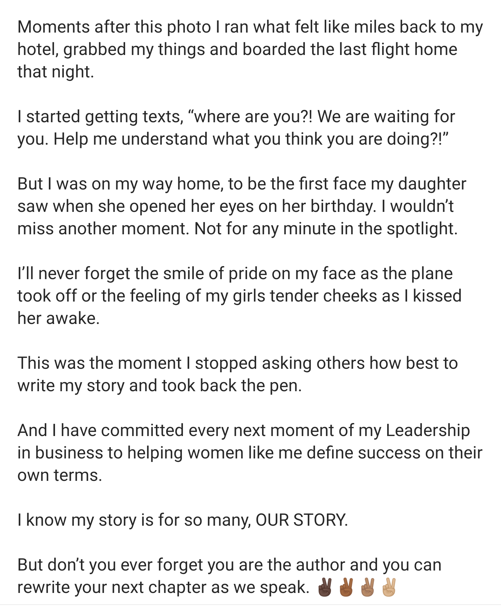This screenshot has height=608, width=501.
Task: Click the lightest skin-tone victory hand emoji
Action: pyautogui.click(x=389, y=587)
